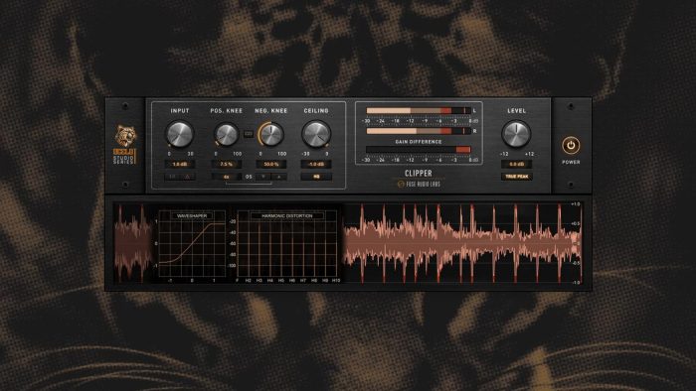Click the small input waveform at left
696x391 pixels.
(133, 243)
